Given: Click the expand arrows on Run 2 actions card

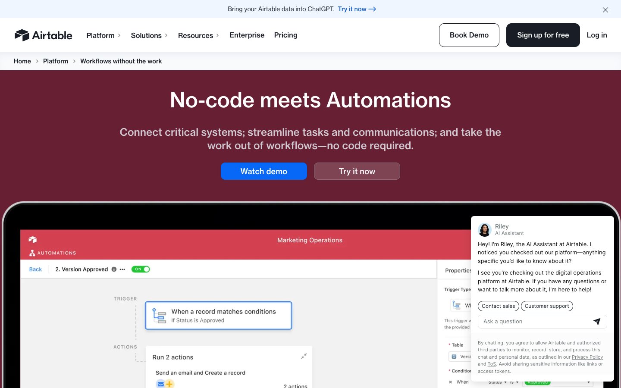Looking at the screenshot, I should click(304, 356).
